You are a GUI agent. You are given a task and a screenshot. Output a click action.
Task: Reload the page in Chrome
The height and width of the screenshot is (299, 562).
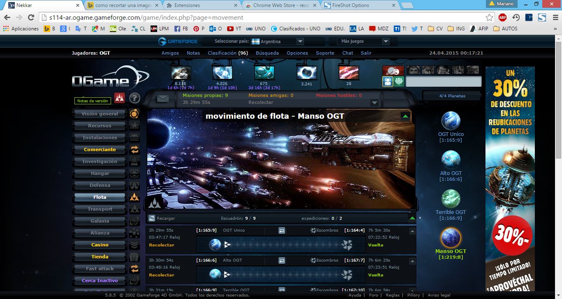pyautogui.click(x=31, y=18)
